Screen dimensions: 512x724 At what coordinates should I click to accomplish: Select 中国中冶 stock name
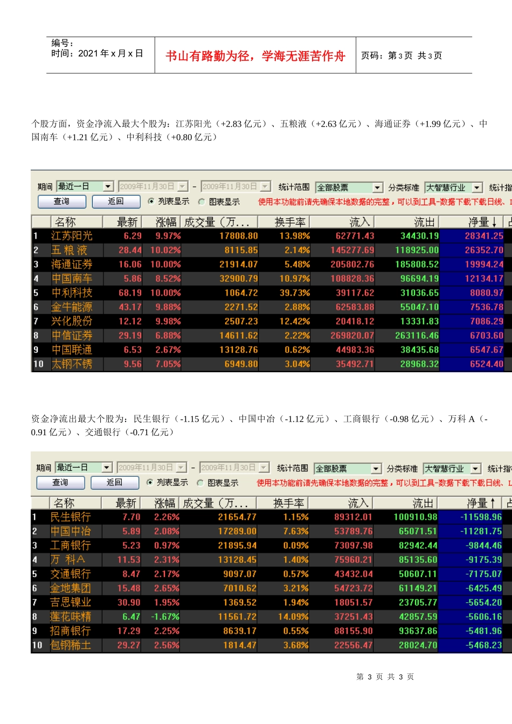[70, 531]
